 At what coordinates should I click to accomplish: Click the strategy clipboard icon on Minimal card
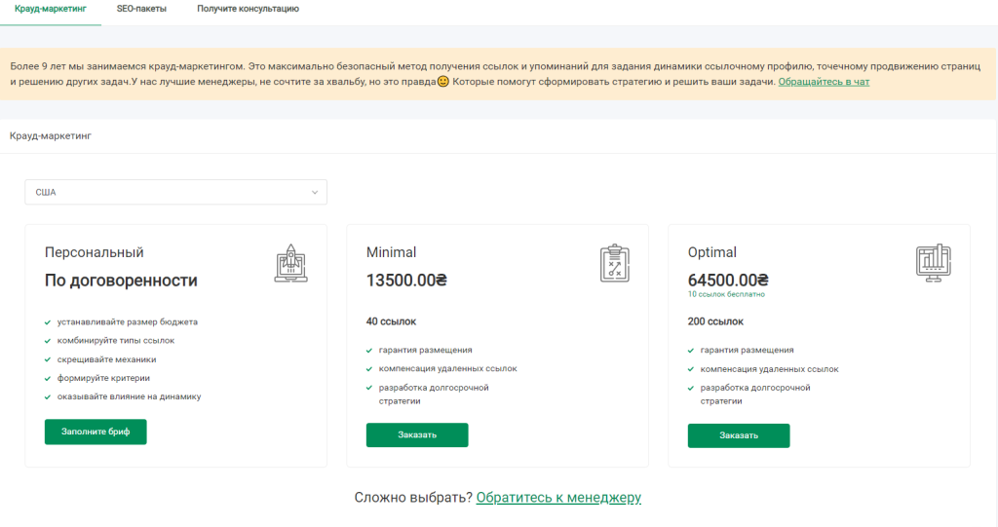coord(615,263)
